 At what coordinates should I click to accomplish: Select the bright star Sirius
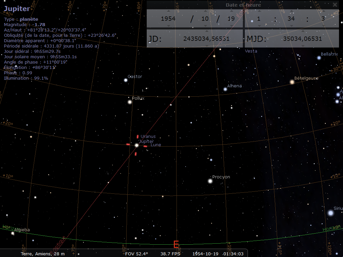331,213
